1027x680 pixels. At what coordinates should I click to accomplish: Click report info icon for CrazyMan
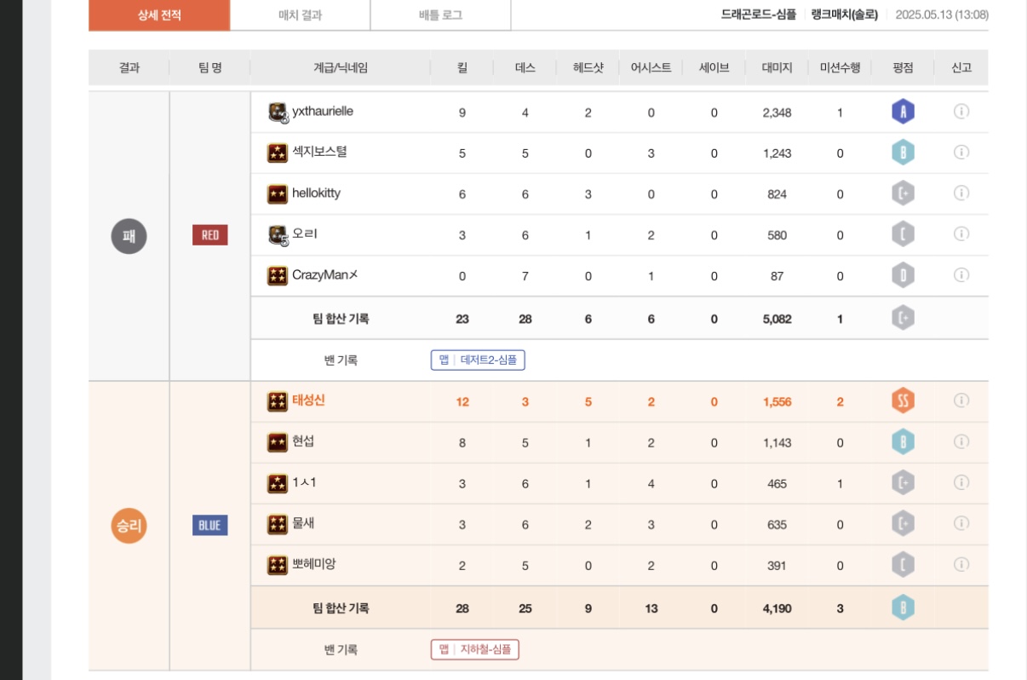pyautogui.click(x=961, y=275)
